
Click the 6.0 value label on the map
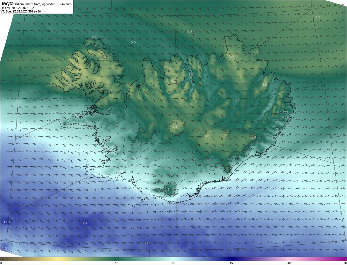[94, 38]
